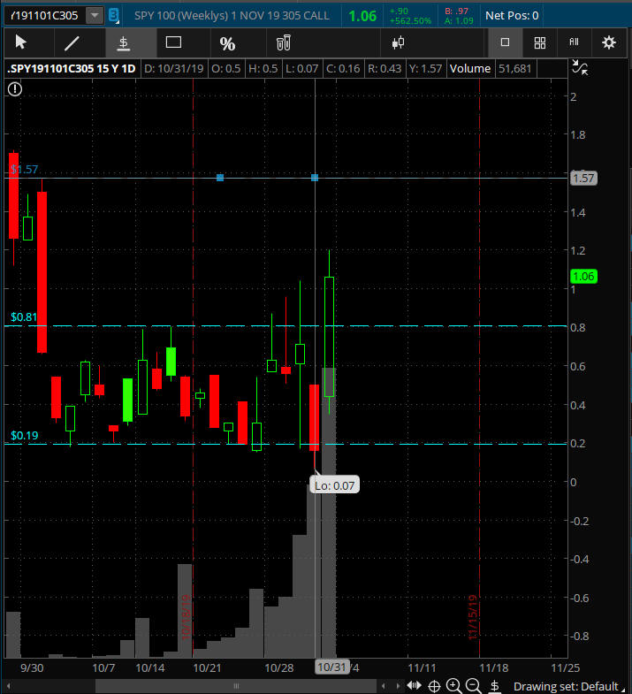Switch to single chart layout
This screenshot has height=694, width=632.
tap(505, 42)
